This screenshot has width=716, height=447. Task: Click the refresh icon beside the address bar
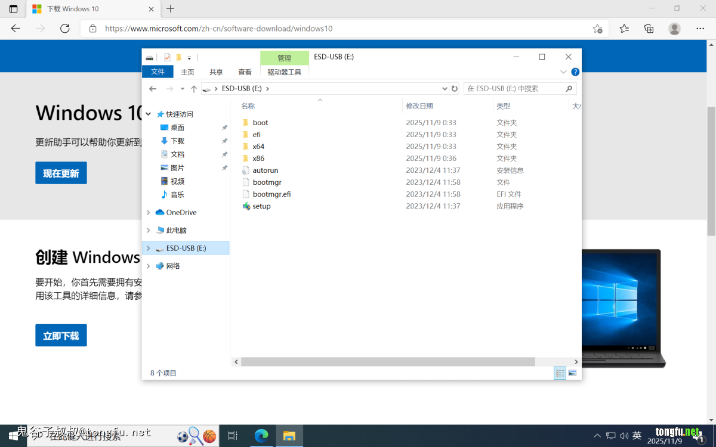455,88
